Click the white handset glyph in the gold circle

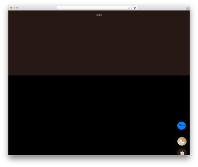click(182, 141)
